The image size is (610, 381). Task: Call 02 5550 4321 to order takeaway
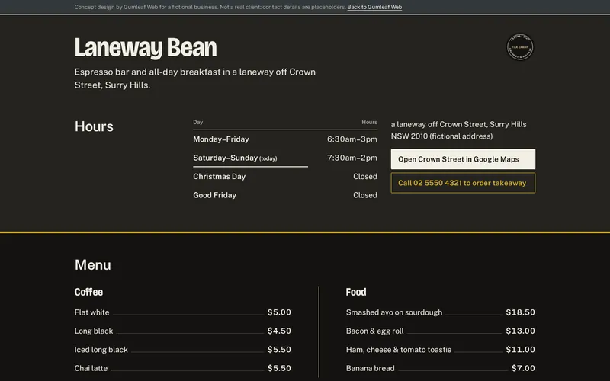click(x=463, y=183)
